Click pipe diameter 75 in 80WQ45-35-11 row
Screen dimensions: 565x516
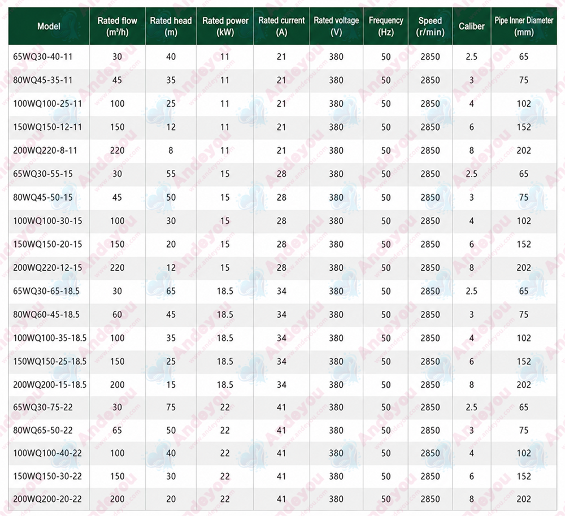coord(524,80)
